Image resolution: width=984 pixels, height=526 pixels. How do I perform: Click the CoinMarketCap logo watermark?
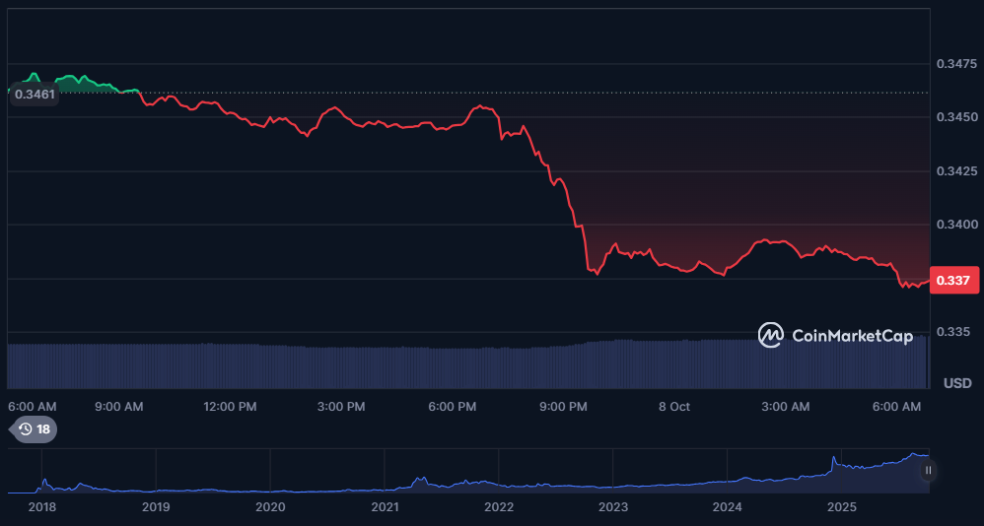[x=835, y=336]
